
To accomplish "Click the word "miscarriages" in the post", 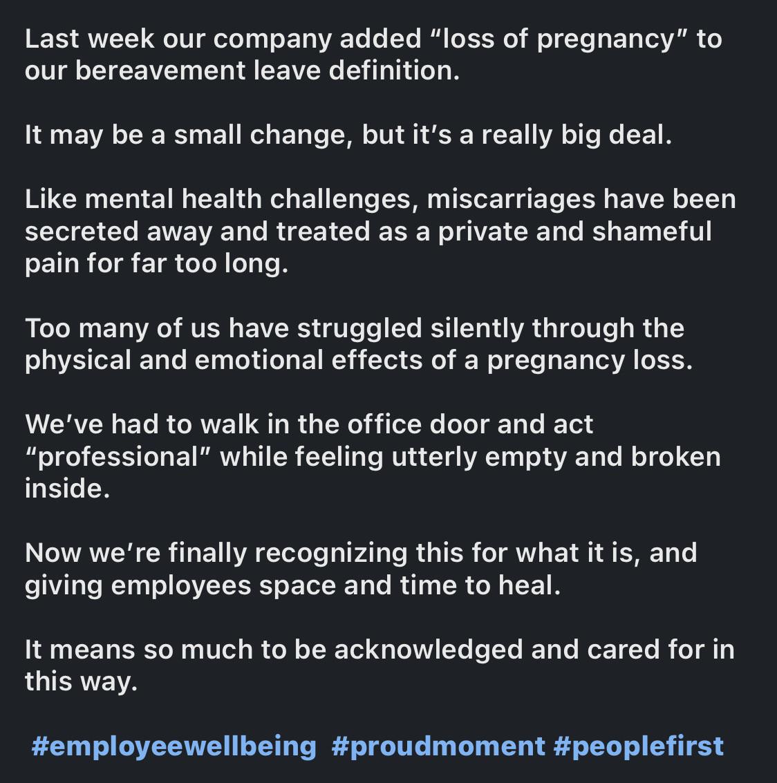I will pos(511,200).
